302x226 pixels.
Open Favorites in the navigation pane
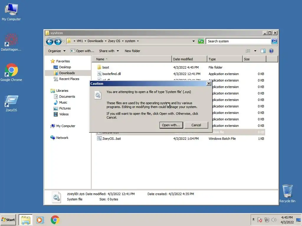point(60,61)
